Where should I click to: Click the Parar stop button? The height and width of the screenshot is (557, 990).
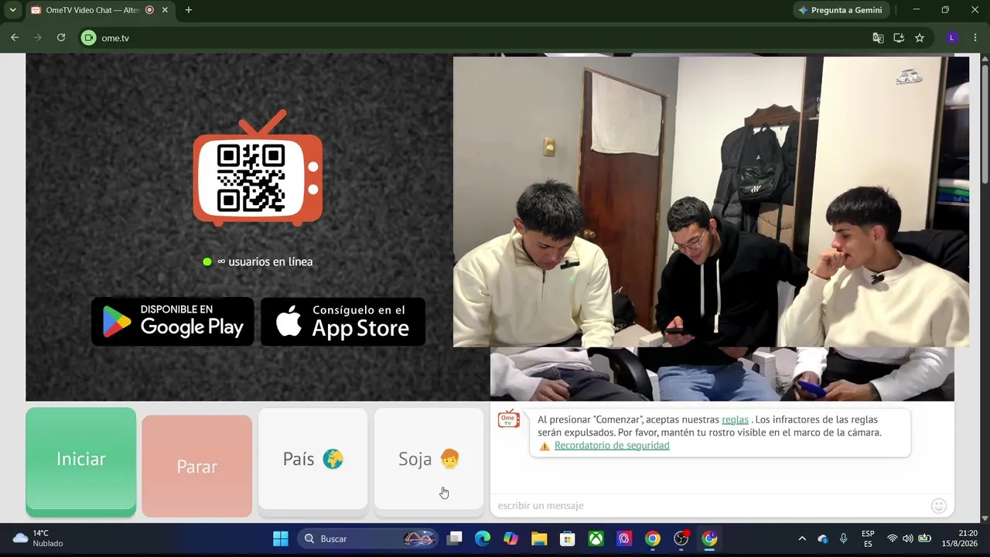point(197,466)
